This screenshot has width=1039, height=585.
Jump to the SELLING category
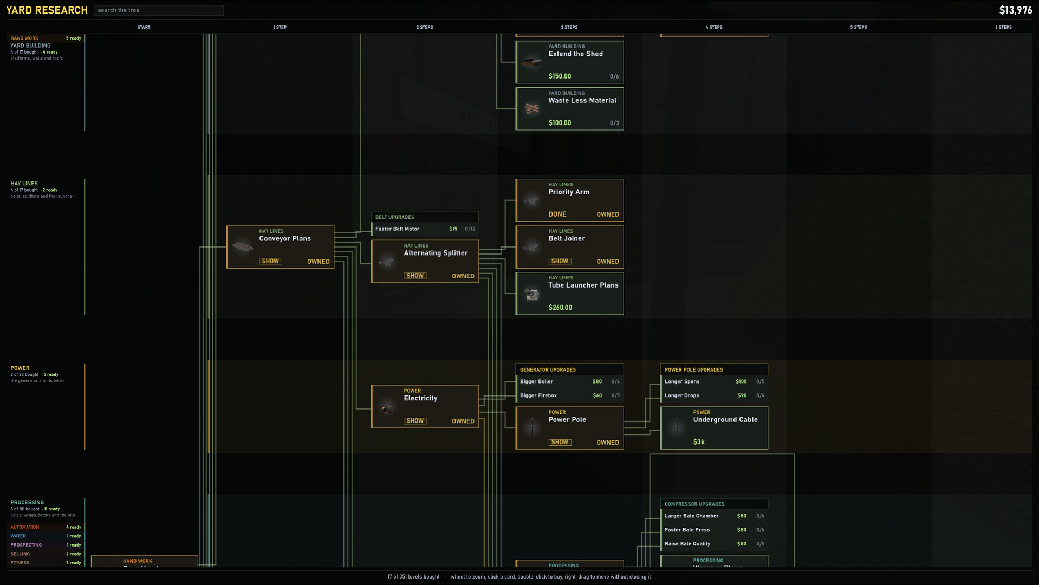tap(46, 554)
